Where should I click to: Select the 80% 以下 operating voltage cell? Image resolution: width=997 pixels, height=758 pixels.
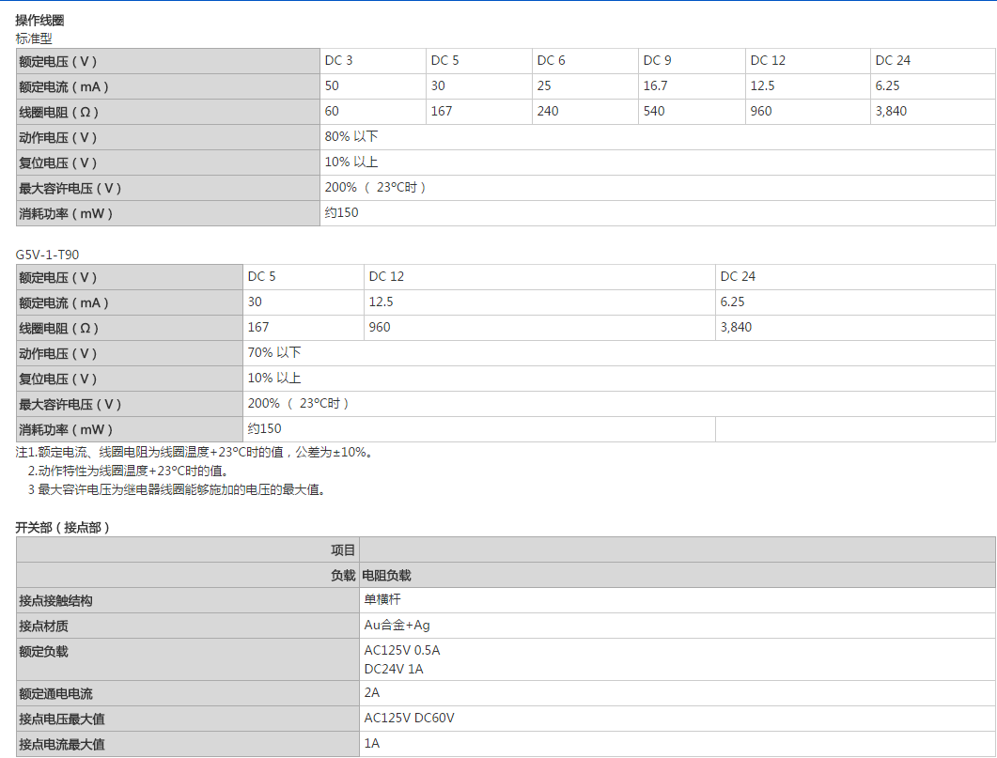(351, 137)
